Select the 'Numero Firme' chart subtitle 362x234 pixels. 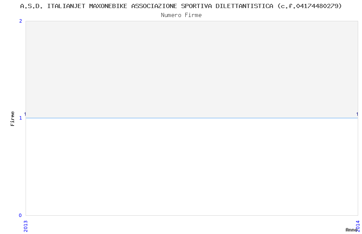click(x=181, y=15)
